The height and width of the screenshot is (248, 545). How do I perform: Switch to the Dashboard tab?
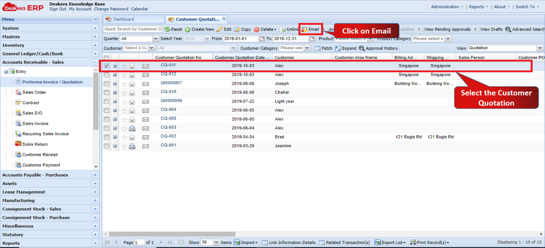tap(133, 19)
